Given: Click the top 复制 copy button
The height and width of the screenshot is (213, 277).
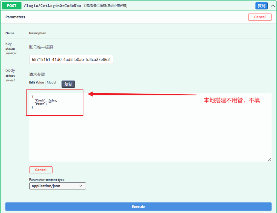Looking at the screenshot, I should coord(261,5).
